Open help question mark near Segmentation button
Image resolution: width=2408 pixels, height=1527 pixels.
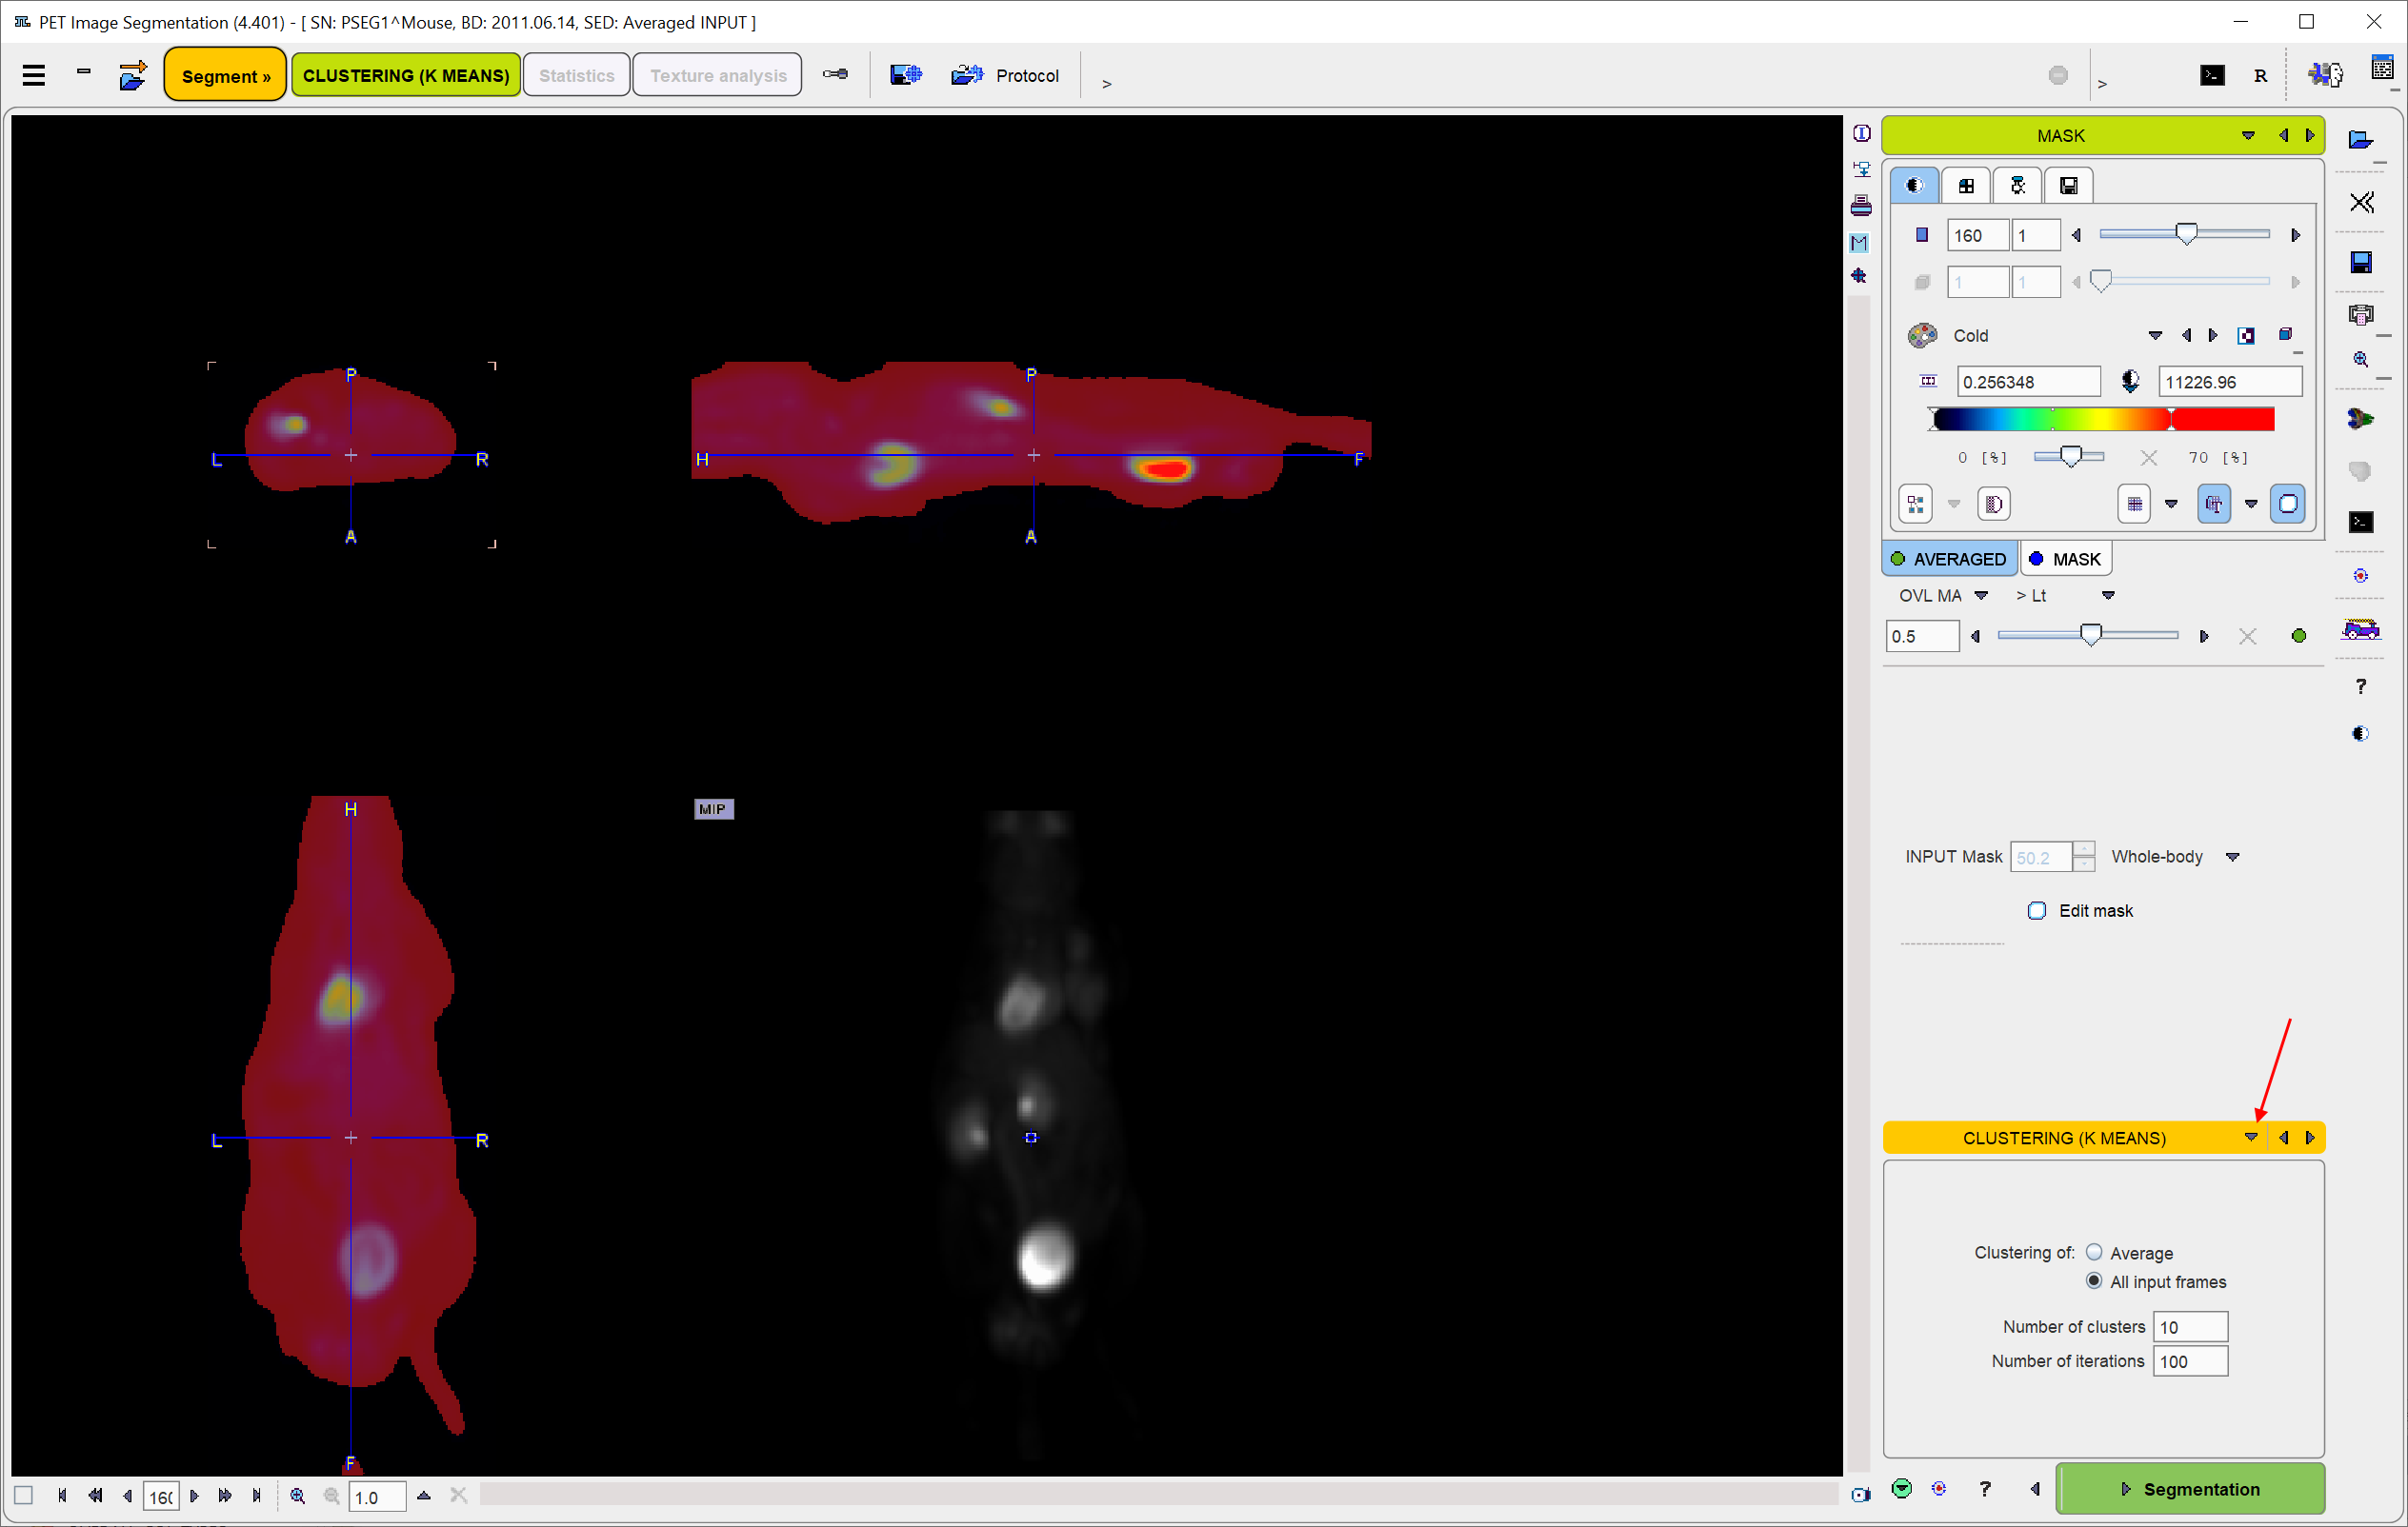pyautogui.click(x=1985, y=1489)
